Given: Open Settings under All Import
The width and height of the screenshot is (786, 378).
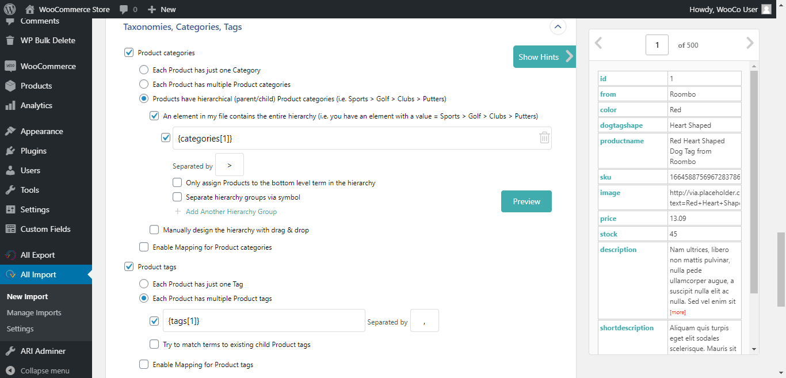Looking at the screenshot, I should (20, 329).
